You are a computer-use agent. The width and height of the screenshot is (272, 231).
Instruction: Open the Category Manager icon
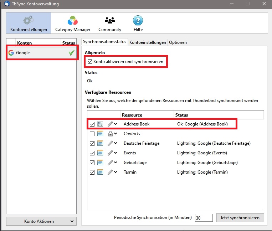pos(73,20)
